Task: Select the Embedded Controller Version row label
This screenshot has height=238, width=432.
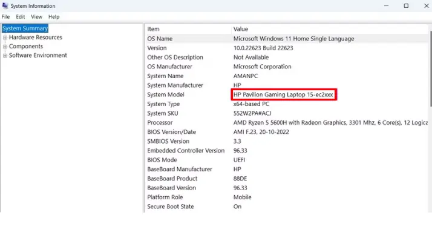Action: [186, 151]
